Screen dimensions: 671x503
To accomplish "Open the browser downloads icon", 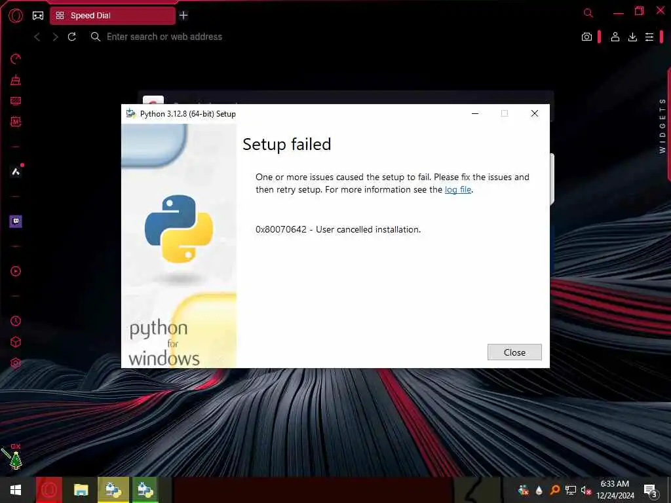I will [x=632, y=37].
